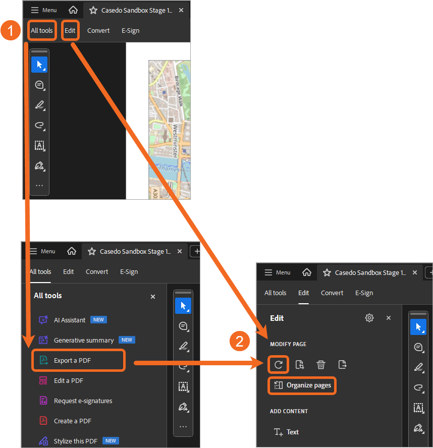
Task: Choose the Sign pen tool in the All tools screenshot
Action: pyautogui.click(x=183, y=407)
